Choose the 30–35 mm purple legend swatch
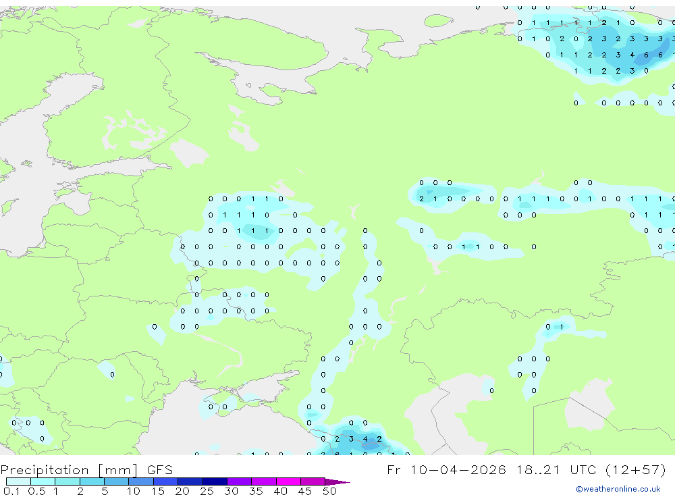The image size is (675, 495). [240, 481]
